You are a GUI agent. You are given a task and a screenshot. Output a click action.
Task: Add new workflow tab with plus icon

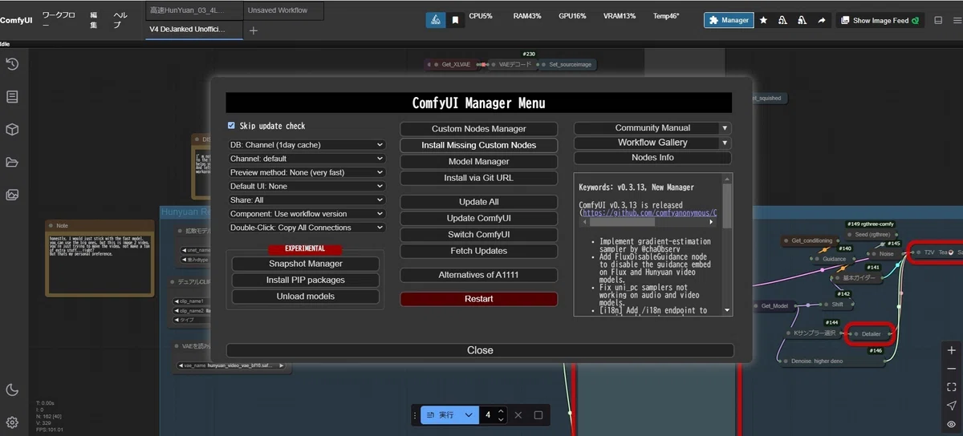pyautogui.click(x=254, y=30)
